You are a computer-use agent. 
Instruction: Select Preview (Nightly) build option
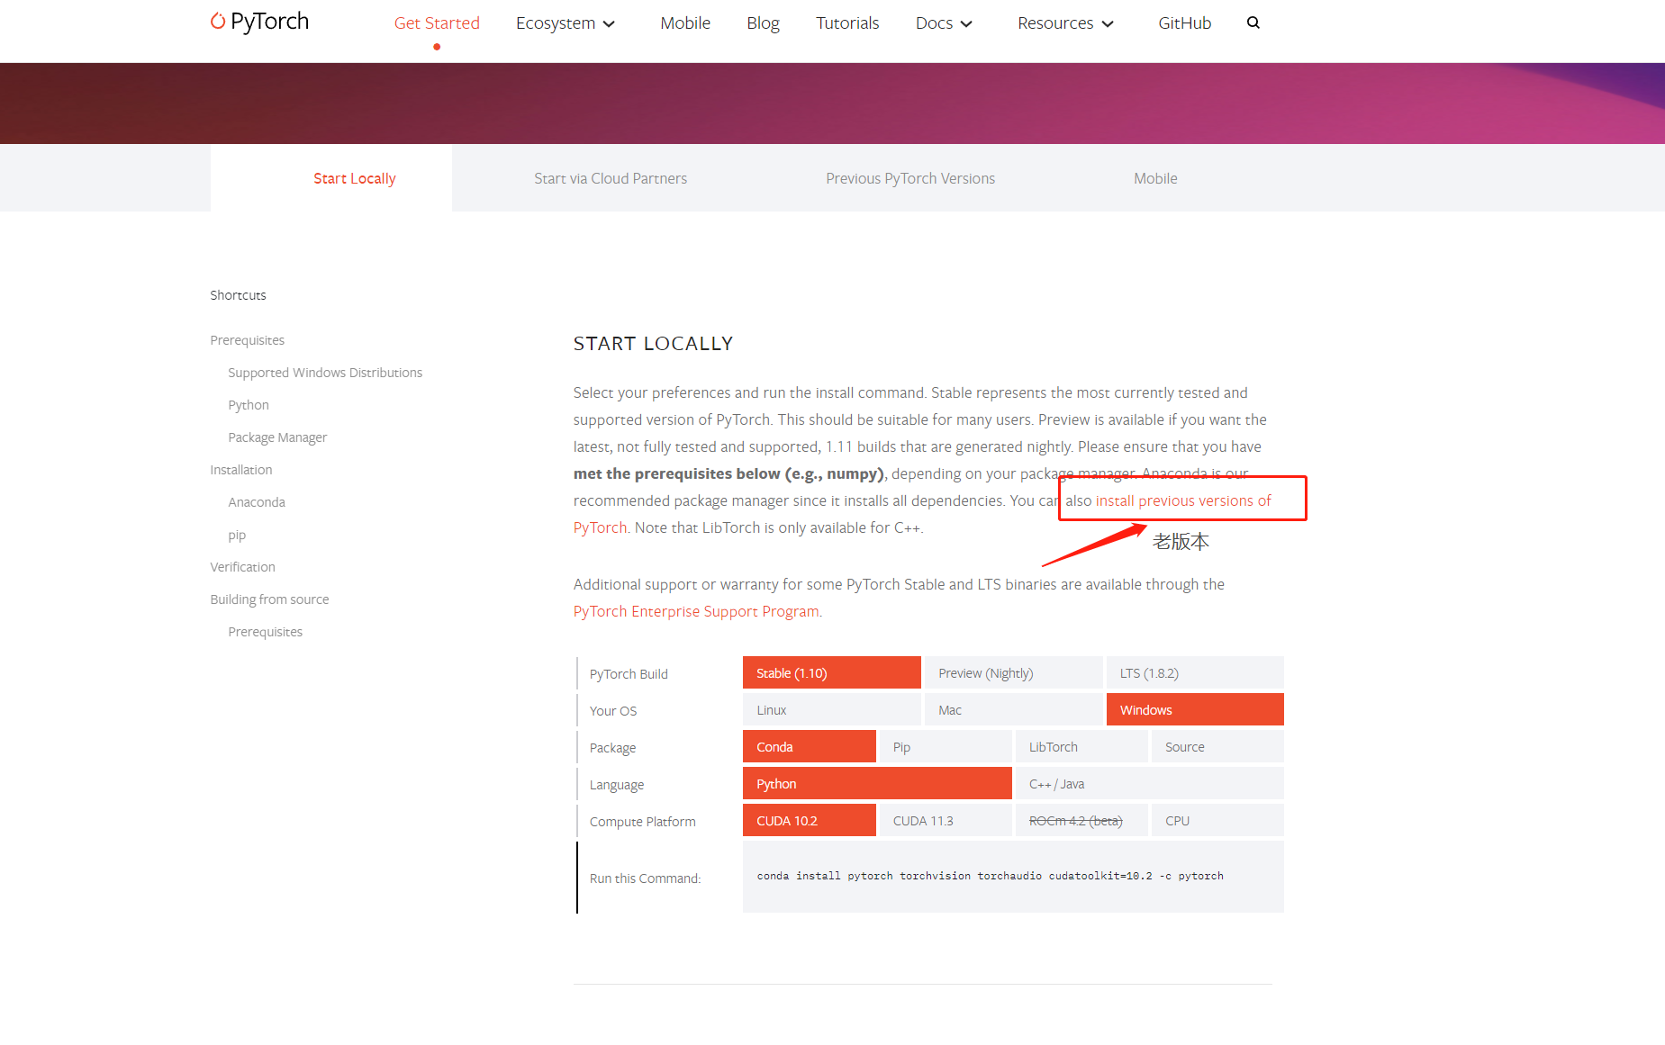(1013, 673)
